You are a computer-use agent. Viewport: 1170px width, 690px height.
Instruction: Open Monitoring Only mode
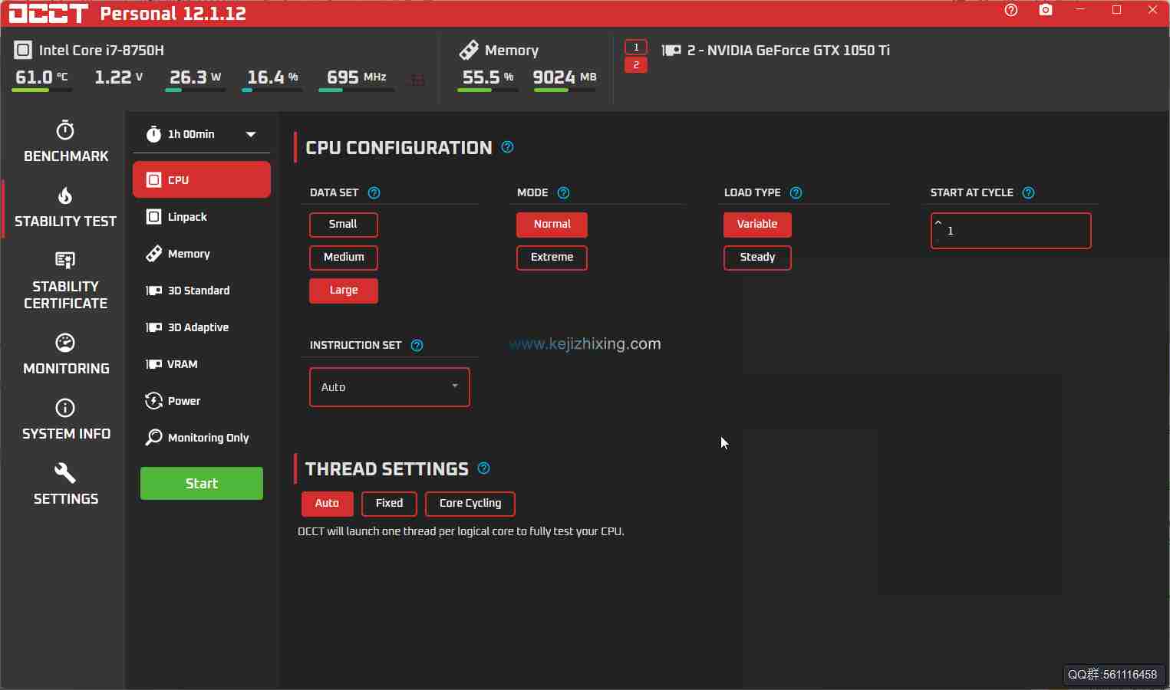pos(201,437)
